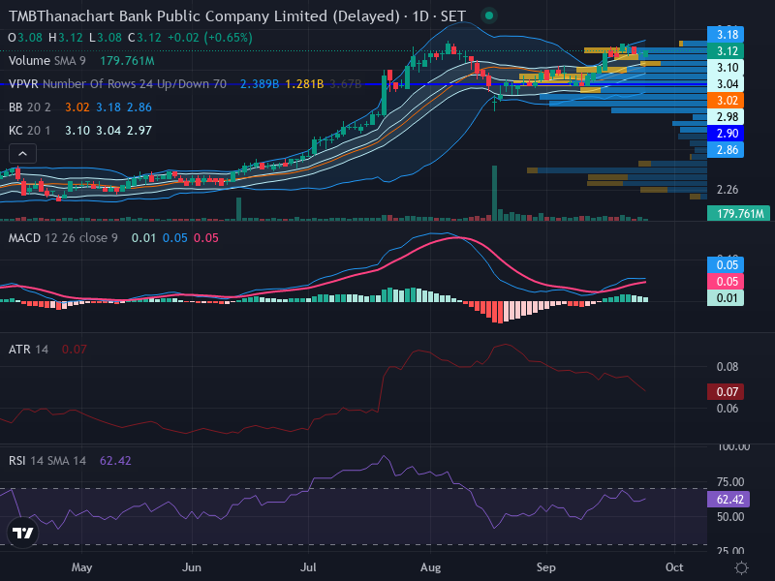Click the 2.26 label on the price axis
The width and height of the screenshot is (775, 581).
tap(728, 189)
